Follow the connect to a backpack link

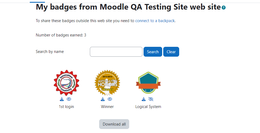pyautogui.click(x=155, y=21)
